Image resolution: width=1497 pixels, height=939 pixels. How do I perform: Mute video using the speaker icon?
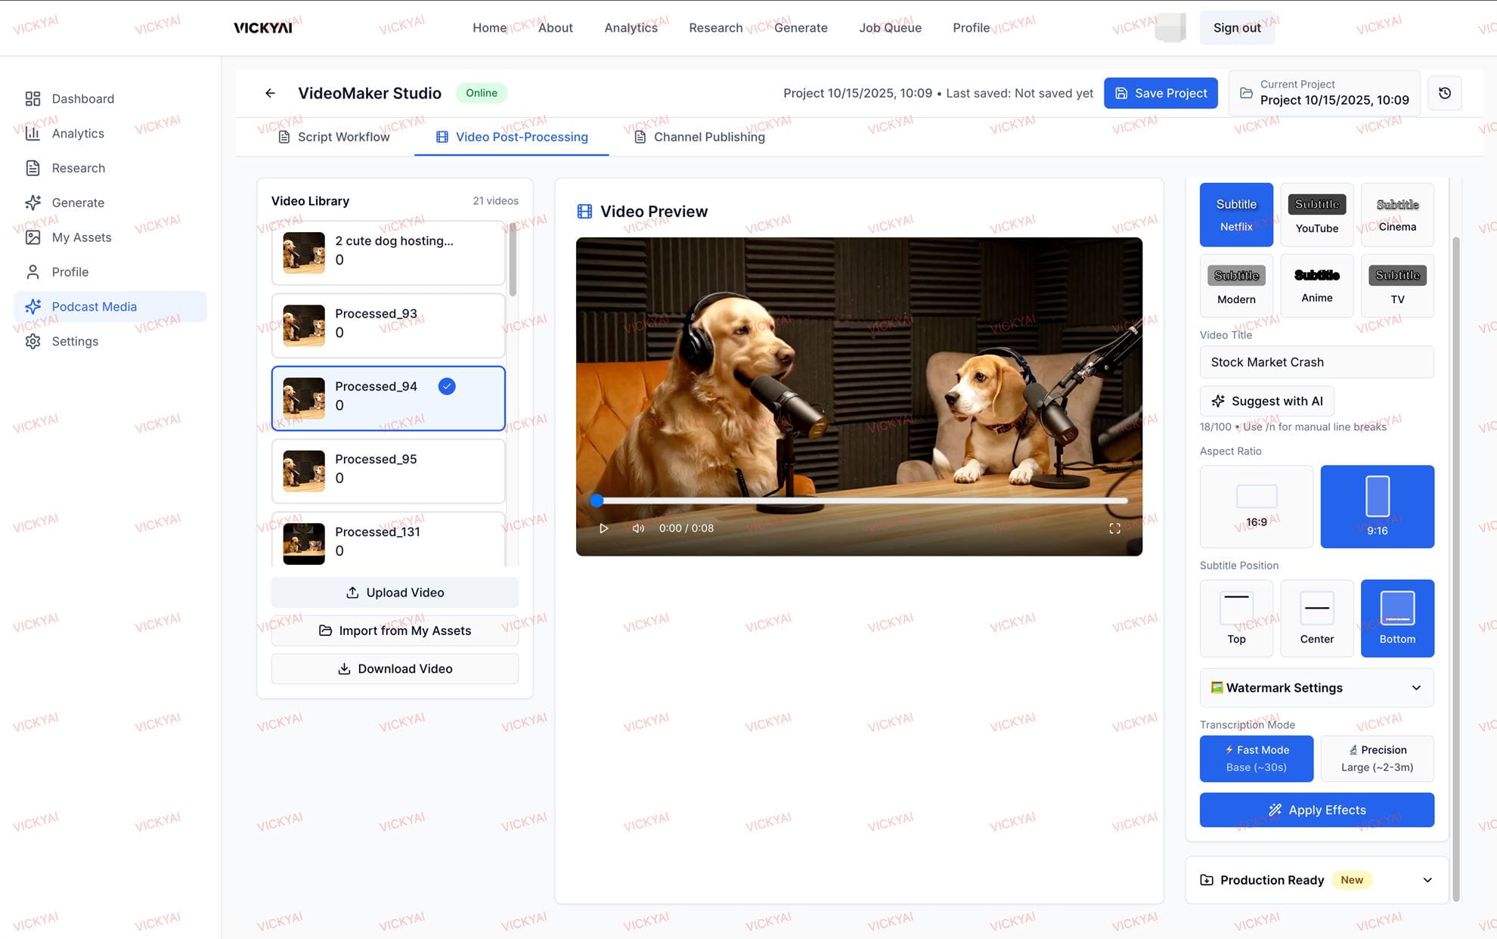[x=638, y=528]
